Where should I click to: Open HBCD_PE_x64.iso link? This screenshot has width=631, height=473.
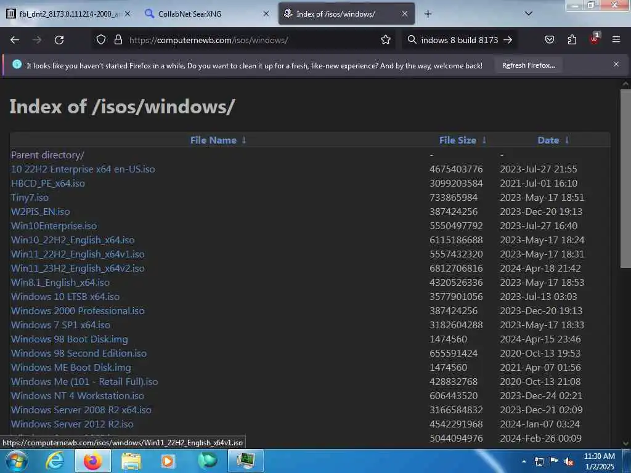(48, 183)
